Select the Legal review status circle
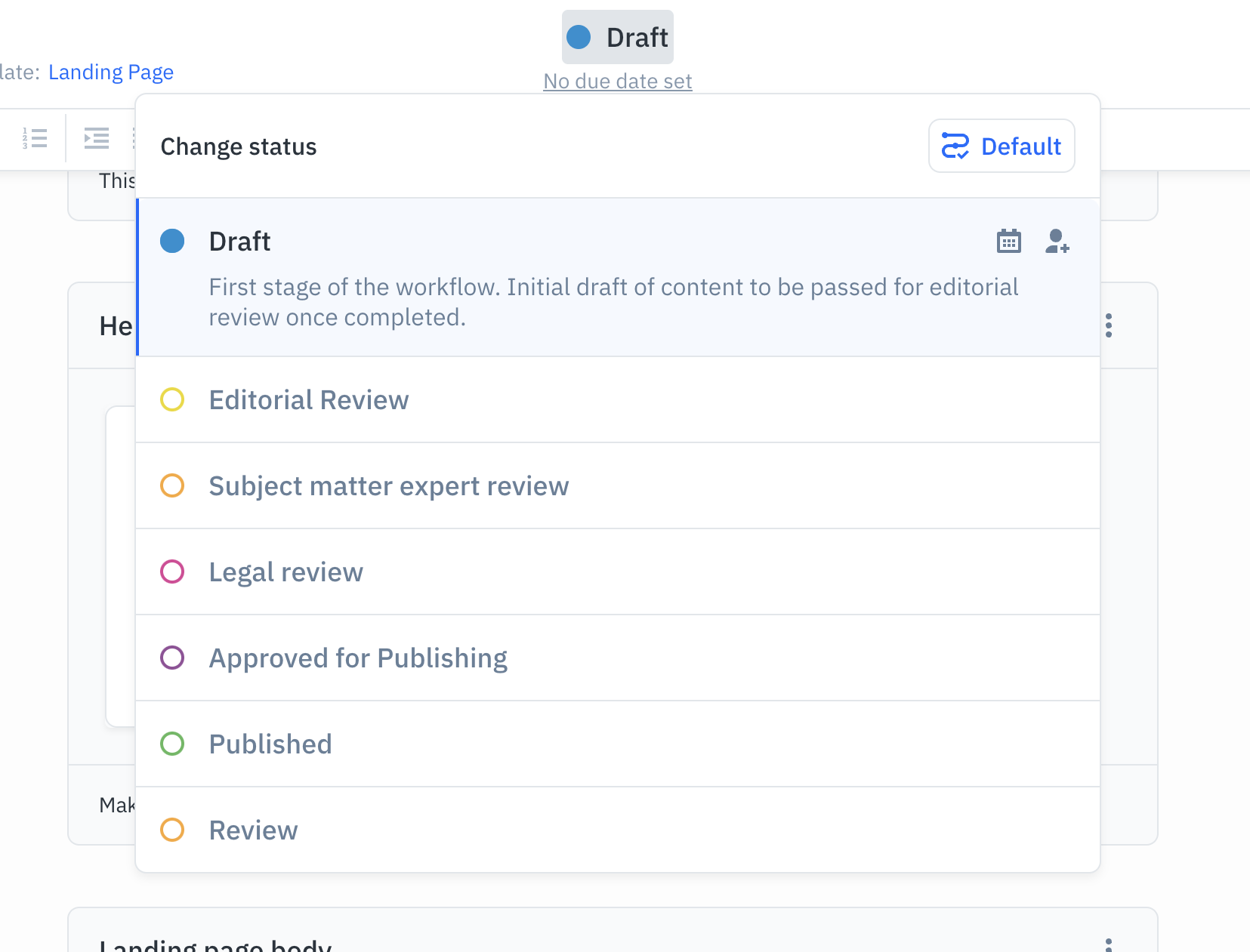1250x952 pixels. (172, 572)
